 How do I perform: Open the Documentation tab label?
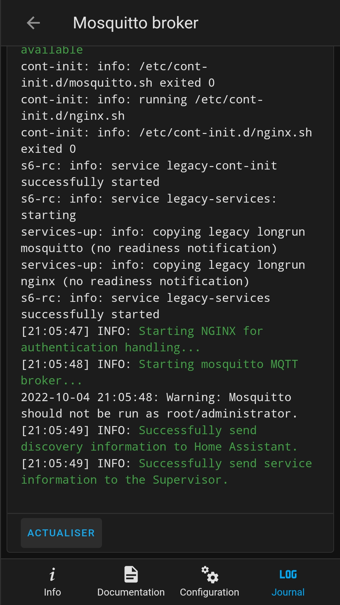coord(131,592)
